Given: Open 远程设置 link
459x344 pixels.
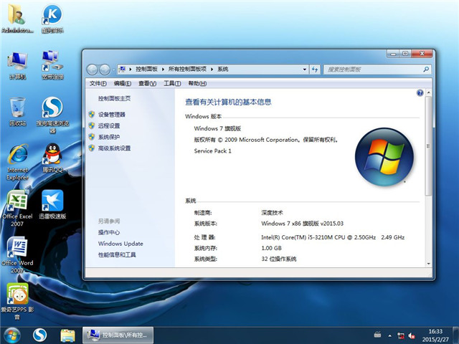Looking at the screenshot, I should click(x=109, y=126).
